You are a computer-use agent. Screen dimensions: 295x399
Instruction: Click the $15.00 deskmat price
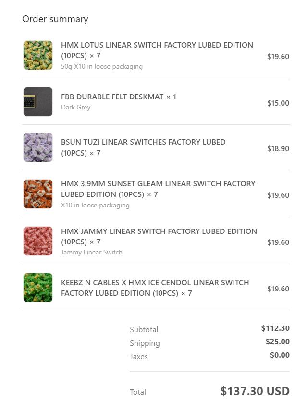(278, 103)
